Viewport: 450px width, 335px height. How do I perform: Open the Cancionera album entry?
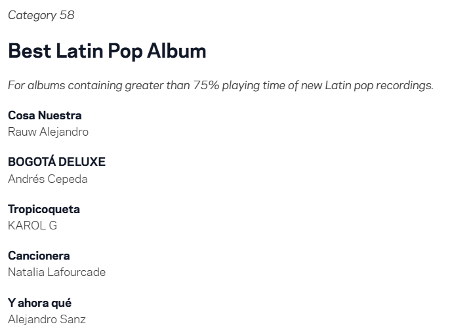coord(39,256)
